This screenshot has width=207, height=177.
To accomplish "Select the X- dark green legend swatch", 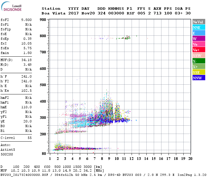I will pos(199,61).
